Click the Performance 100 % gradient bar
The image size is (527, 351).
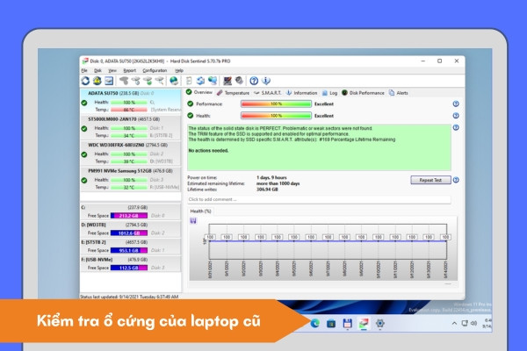click(276, 104)
